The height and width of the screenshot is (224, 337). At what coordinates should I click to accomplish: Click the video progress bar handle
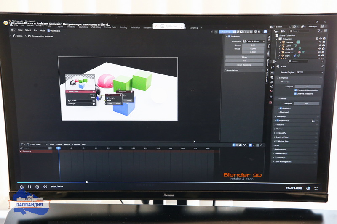pyautogui.click(x=87, y=182)
